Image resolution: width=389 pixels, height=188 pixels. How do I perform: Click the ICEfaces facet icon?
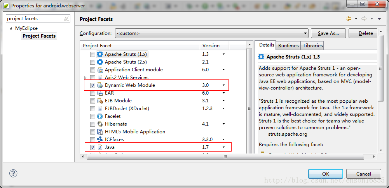tap(100, 139)
